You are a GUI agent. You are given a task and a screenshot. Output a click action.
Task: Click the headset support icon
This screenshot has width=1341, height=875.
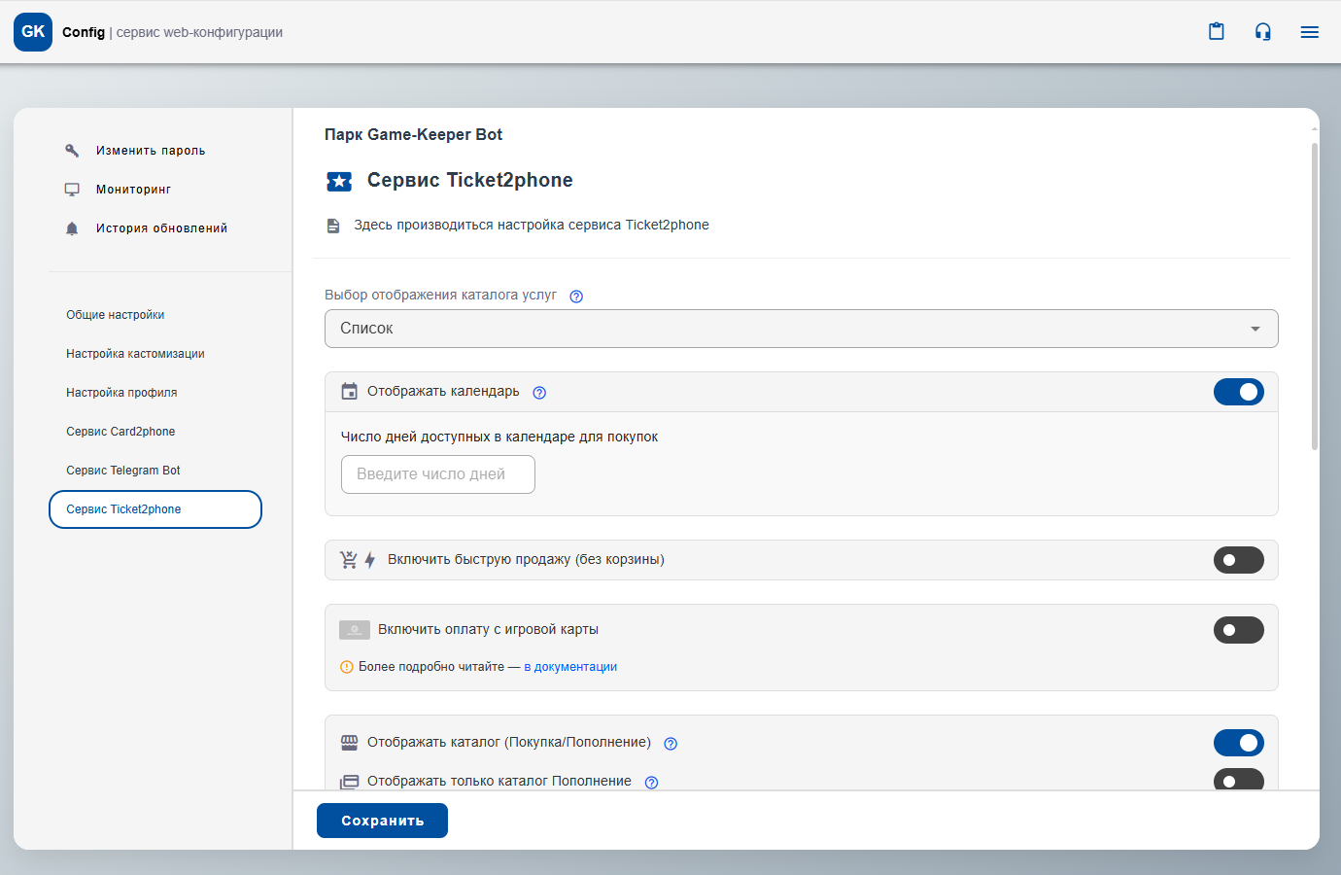pyautogui.click(x=1262, y=32)
